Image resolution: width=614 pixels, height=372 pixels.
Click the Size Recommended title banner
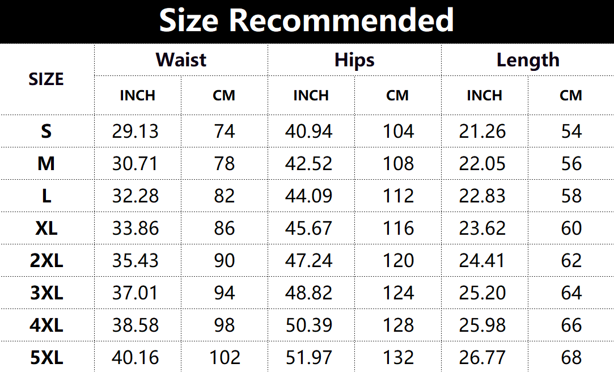[x=307, y=20]
